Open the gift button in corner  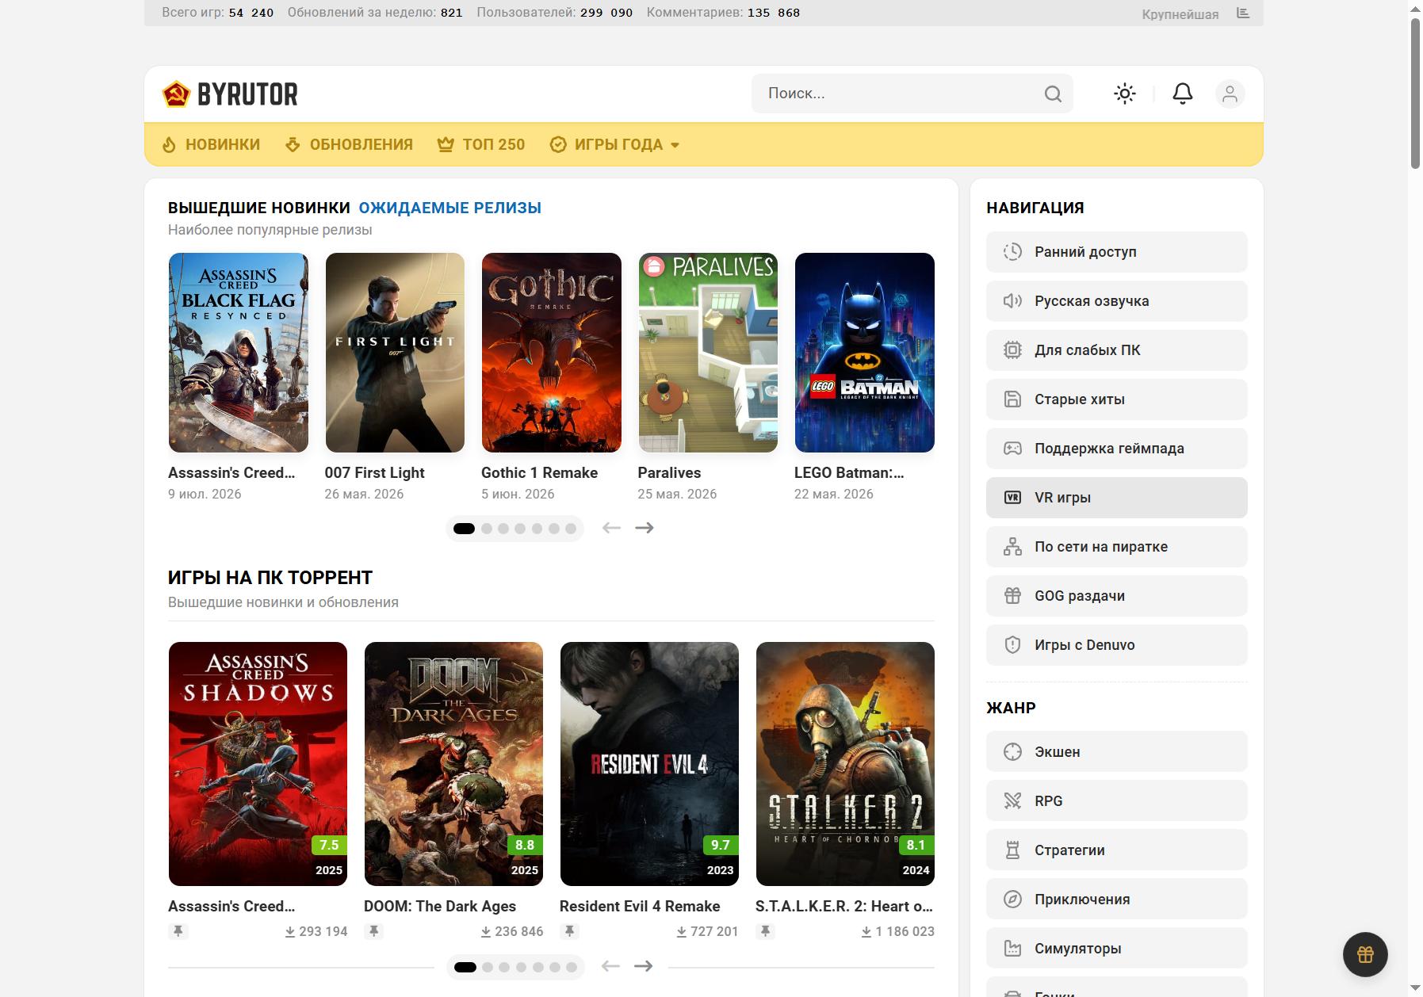(1364, 954)
